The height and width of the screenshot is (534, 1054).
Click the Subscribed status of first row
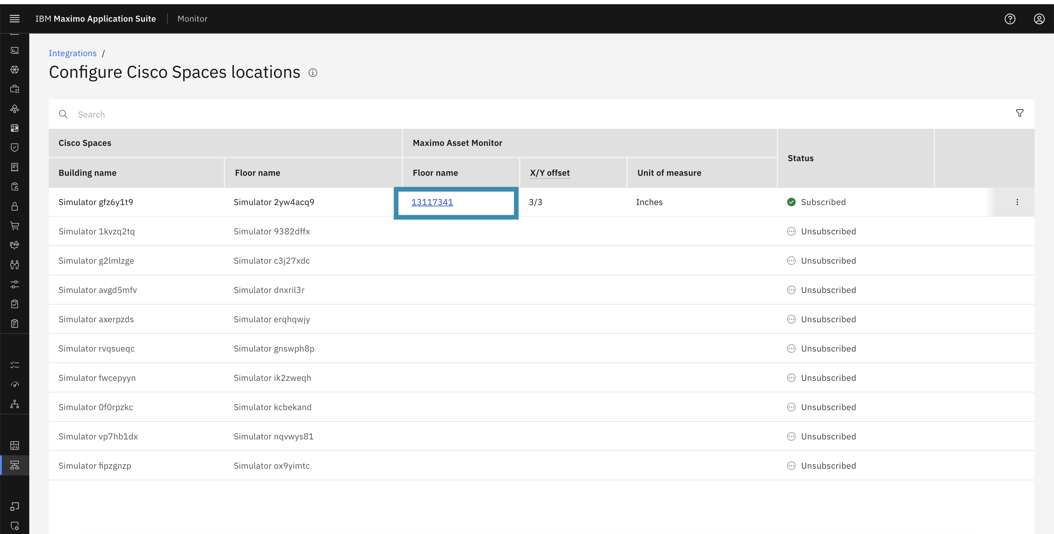click(816, 202)
